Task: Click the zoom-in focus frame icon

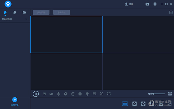Action: [x=102, y=94]
